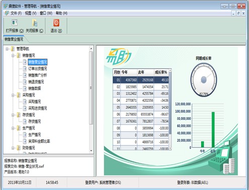
Task: Click the red 退出 (X) exit icon
Action: click(x=56, y=23)
